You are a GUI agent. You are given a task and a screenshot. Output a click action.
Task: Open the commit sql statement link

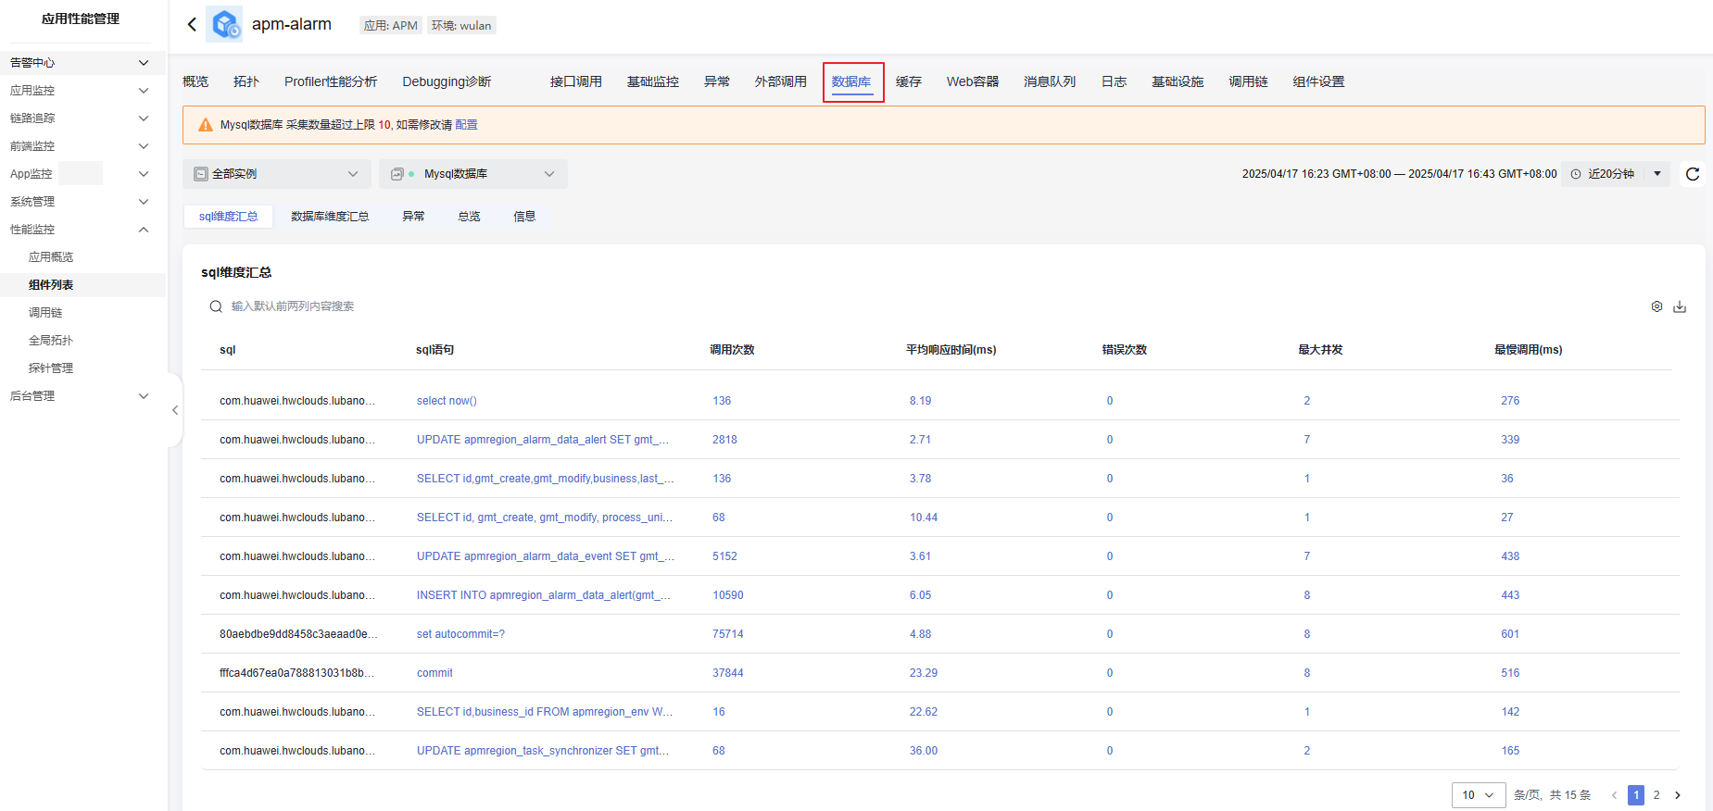pyautogui.click(x=435, y=673)
